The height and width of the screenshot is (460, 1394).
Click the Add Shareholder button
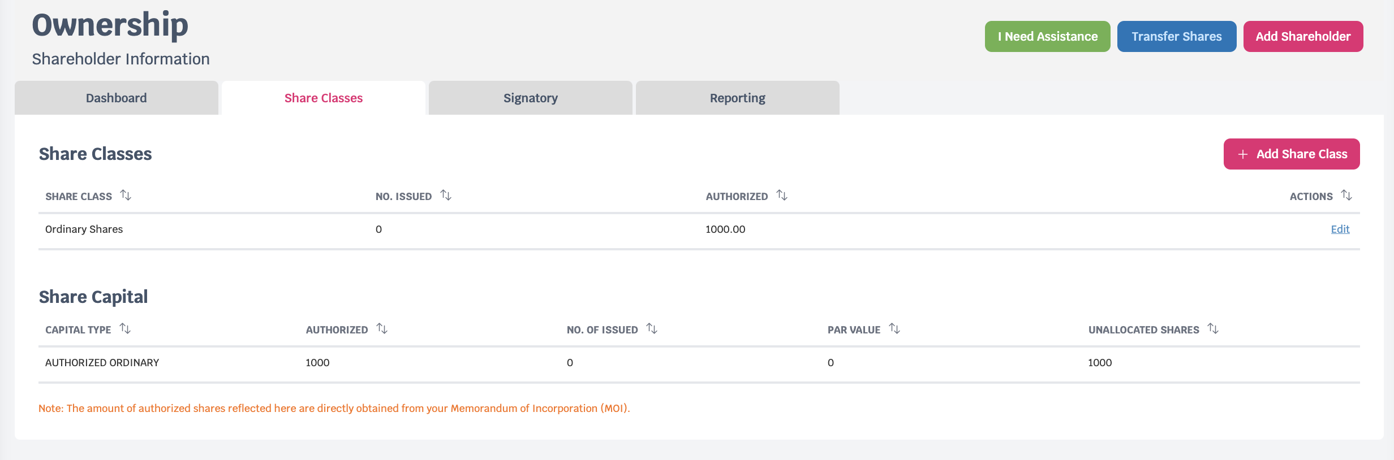click(1303, 37)
